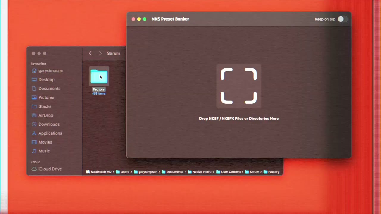Go back in Finder window
Screen dimensions: 381x214
coord(90,53)
